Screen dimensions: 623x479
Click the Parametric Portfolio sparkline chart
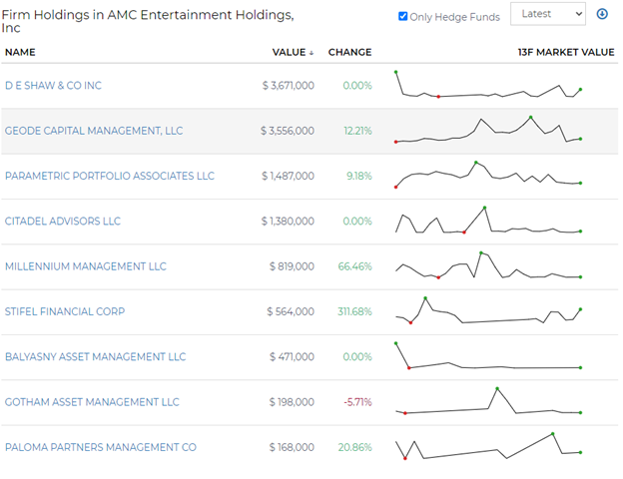coord(488,175)
